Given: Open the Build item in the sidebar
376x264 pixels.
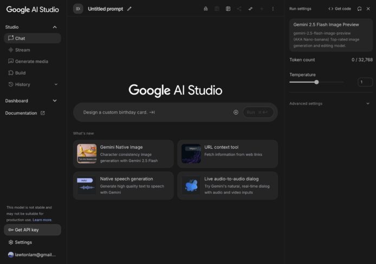Looking at the screenshot, I should [20, 73].
